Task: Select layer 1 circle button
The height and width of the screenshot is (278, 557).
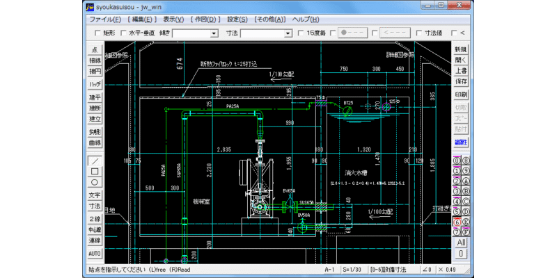Action: tap(457, 171)
